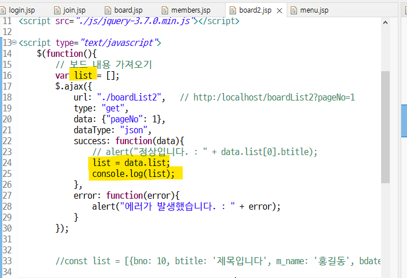Open the board.jsp editor tab
The image size is (407, 278).
click(x=128, y=10)
